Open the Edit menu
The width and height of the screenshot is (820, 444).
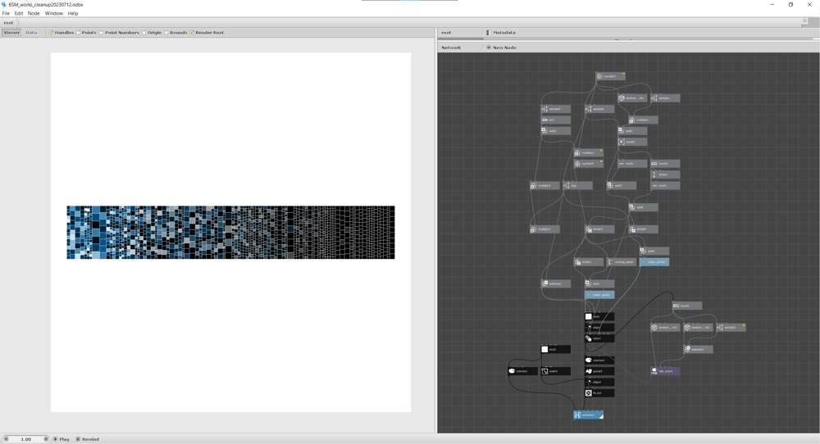(19, 14)
